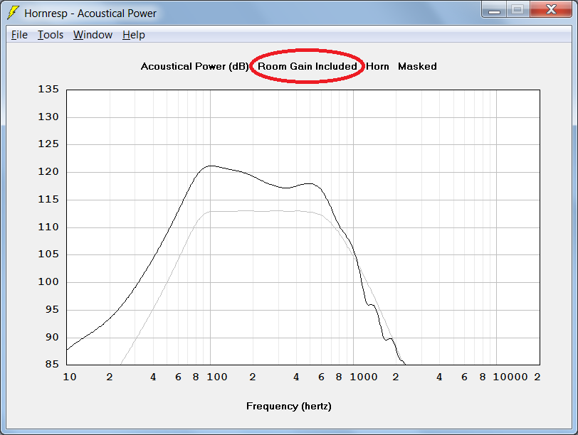
Task: Open the File menu
Action: pos(19,35)
